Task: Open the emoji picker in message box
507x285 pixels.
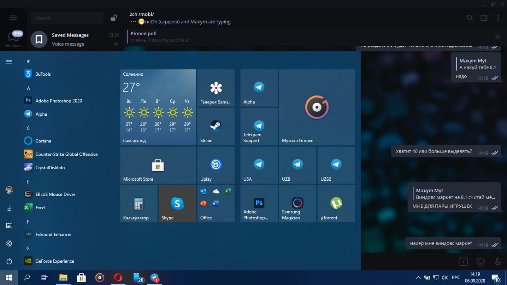Action: [x=480, y=262]
